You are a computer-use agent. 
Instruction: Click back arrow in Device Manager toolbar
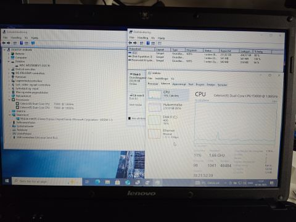click(4, 43)
